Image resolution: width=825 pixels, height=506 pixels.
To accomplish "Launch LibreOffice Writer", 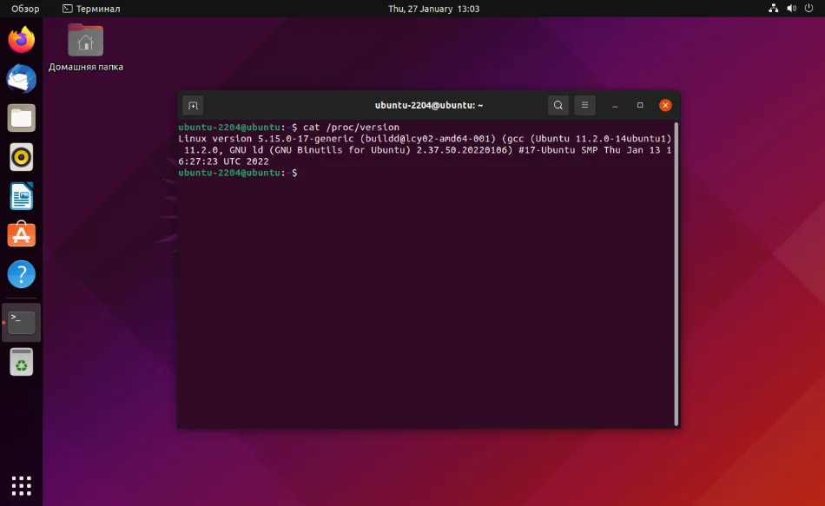I will pyautogui.click(x=20, y=196).
